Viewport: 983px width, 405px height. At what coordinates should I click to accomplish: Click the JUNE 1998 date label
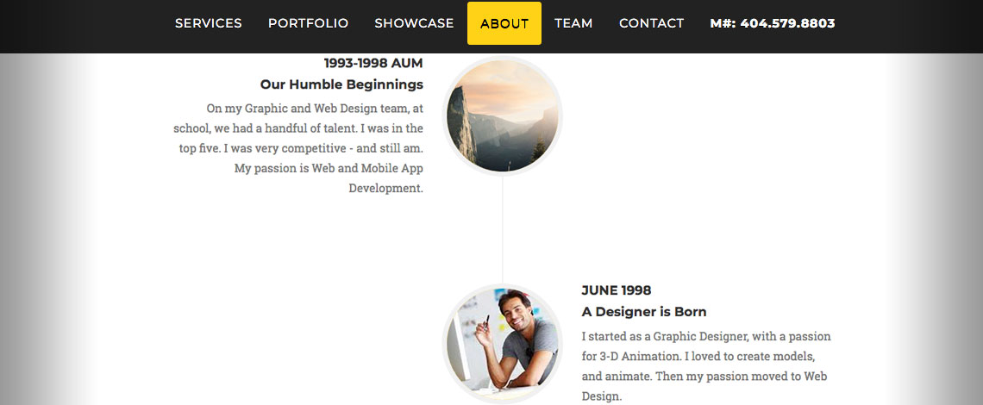(x=616, y=290)
